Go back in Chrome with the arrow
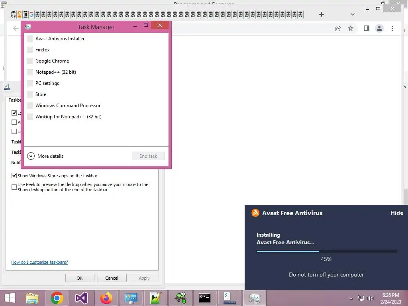 tap(16, 28)
